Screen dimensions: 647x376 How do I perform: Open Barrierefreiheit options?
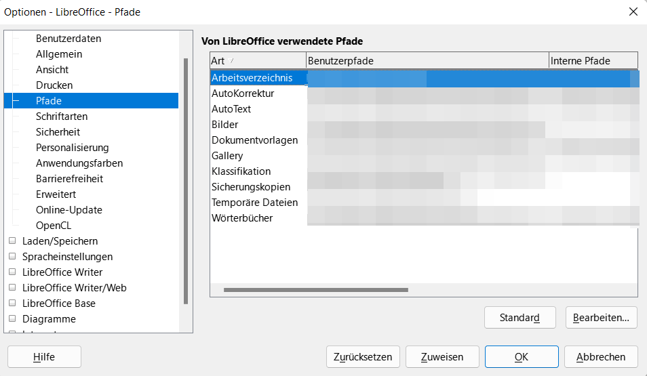69,179
